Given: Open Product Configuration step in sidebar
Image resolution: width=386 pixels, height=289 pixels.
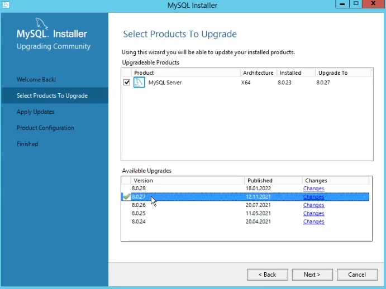Looking at the screenshot, I should point(45,128).
